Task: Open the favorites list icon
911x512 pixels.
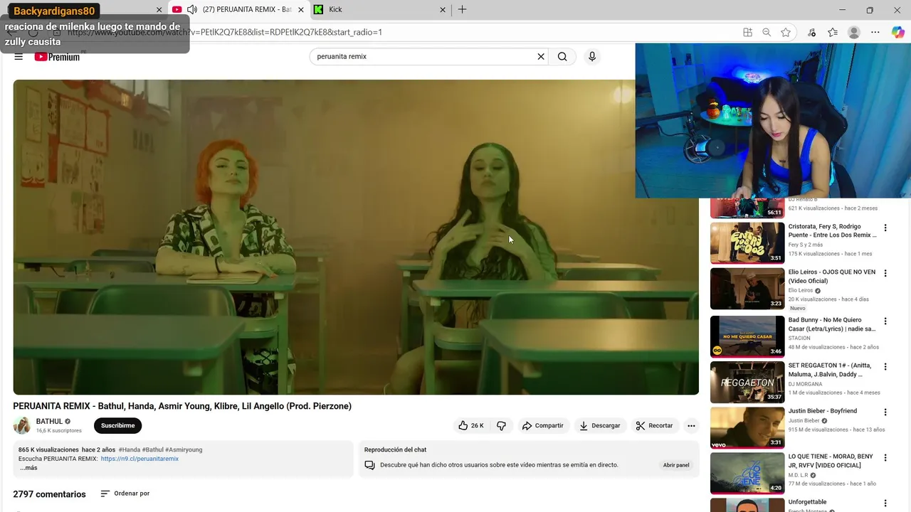Action: [x=833, y=32]
